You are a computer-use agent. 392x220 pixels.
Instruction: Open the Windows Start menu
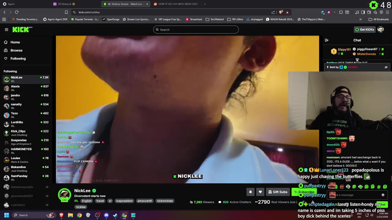pos(6,215)
